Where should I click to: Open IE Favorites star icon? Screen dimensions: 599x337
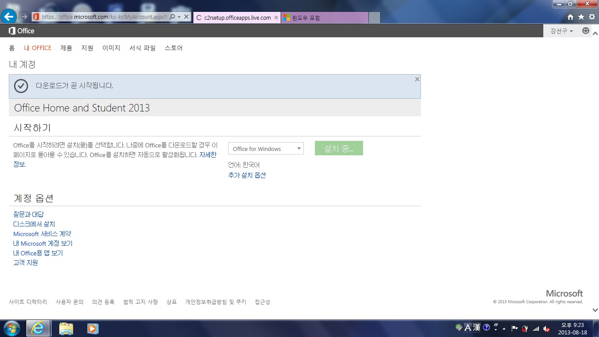pos(581,17)
